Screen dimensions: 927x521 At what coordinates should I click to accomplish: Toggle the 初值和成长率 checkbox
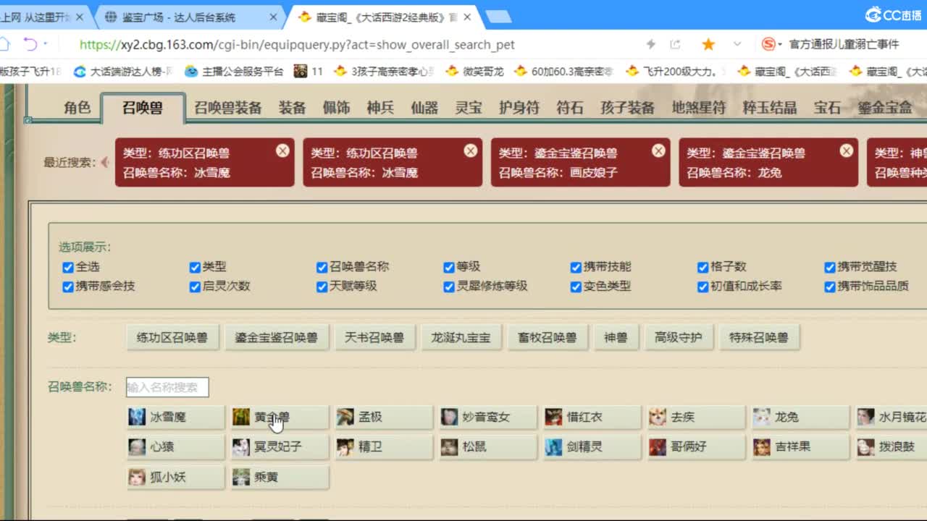click(x=702, y=287)
